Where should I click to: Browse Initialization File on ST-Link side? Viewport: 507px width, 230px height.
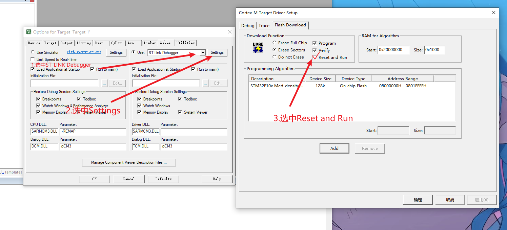[205, 83]
